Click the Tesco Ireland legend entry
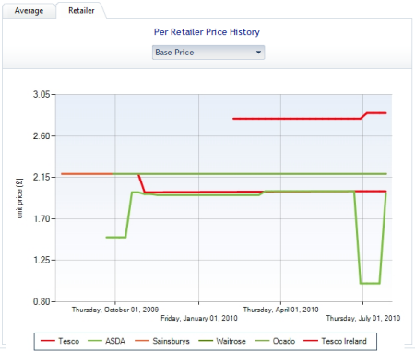 pos(335,341)
